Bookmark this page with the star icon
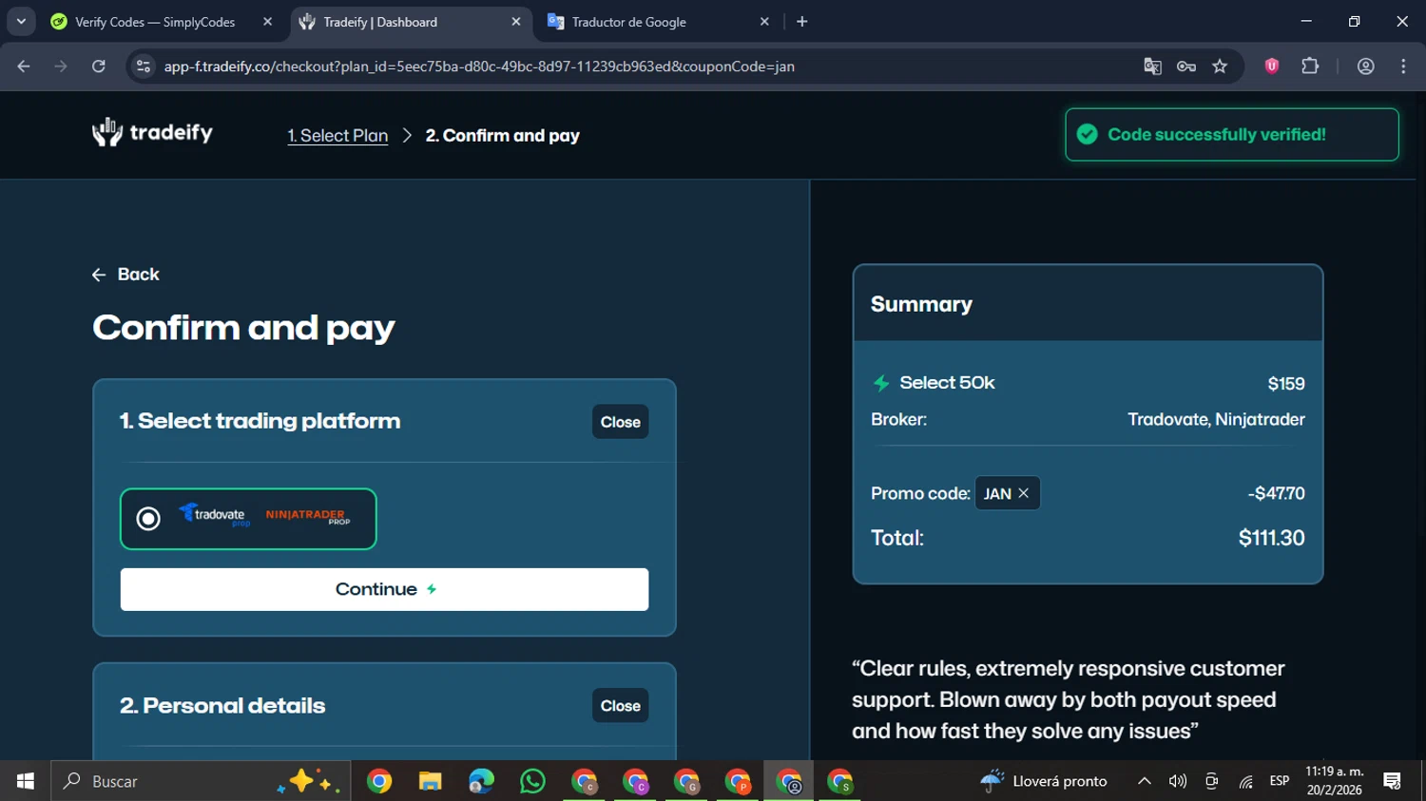 point(1221,67)
